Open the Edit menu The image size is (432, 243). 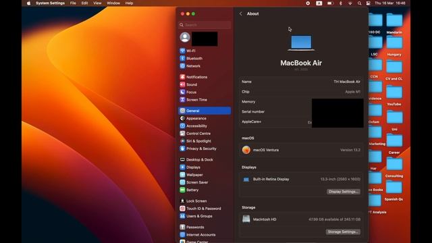(x=84, y=3)
